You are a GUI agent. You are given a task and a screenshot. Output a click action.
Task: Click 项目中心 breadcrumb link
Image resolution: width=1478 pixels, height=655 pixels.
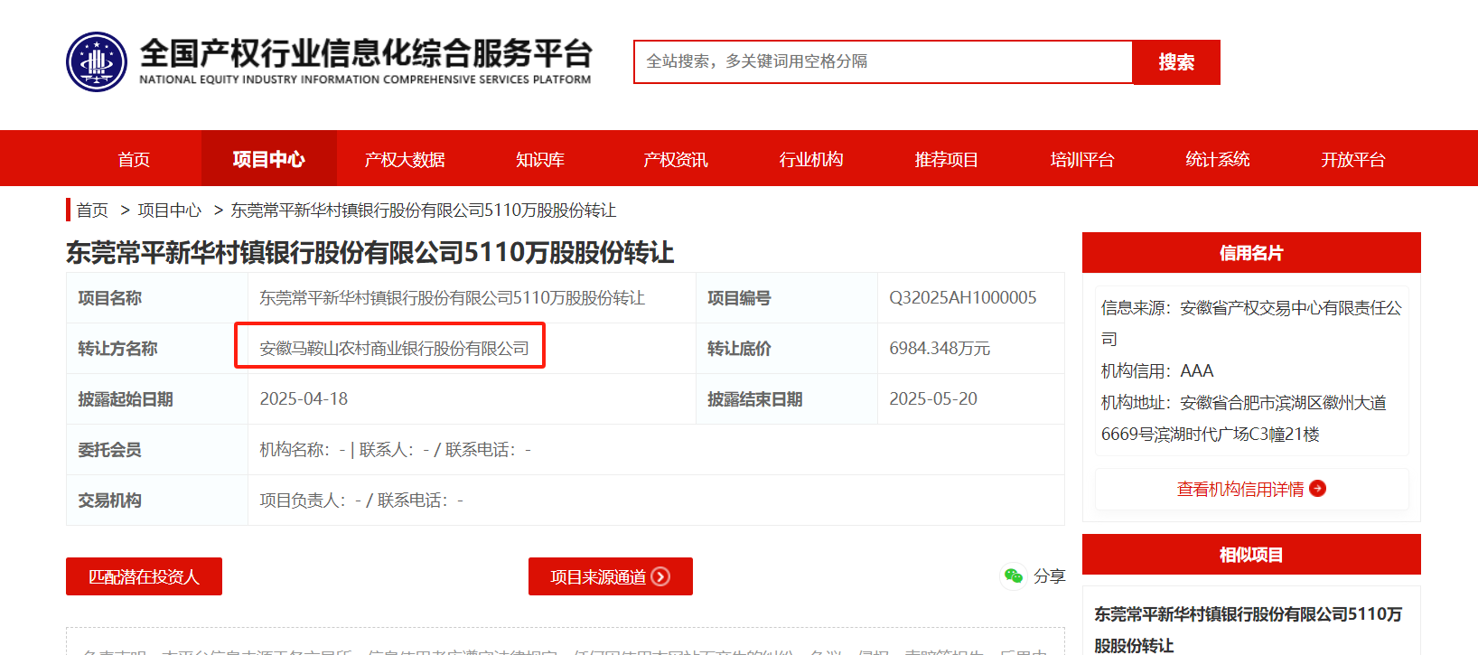pyautogui.click(x=170, y=211)
